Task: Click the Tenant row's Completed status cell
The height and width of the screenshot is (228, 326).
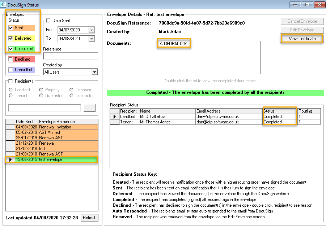Action: tap(280, 122)
